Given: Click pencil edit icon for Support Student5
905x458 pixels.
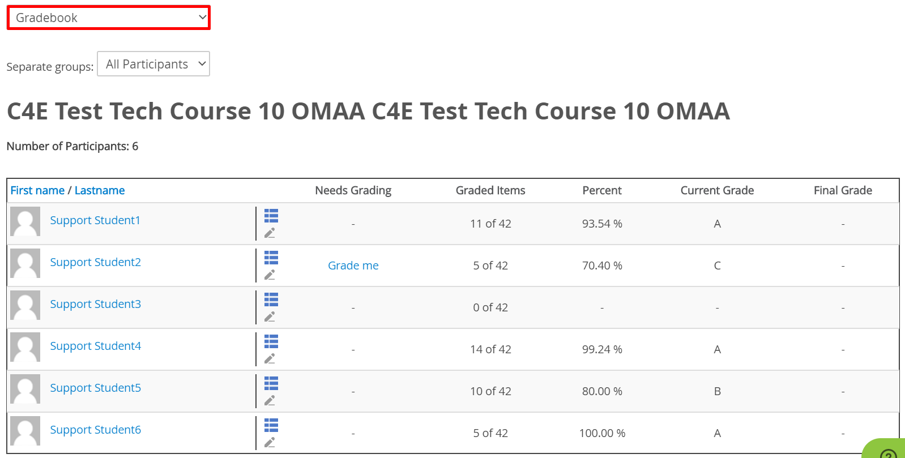Looking at the screenshot, I should pyautogui.click(x=270, y=400).
